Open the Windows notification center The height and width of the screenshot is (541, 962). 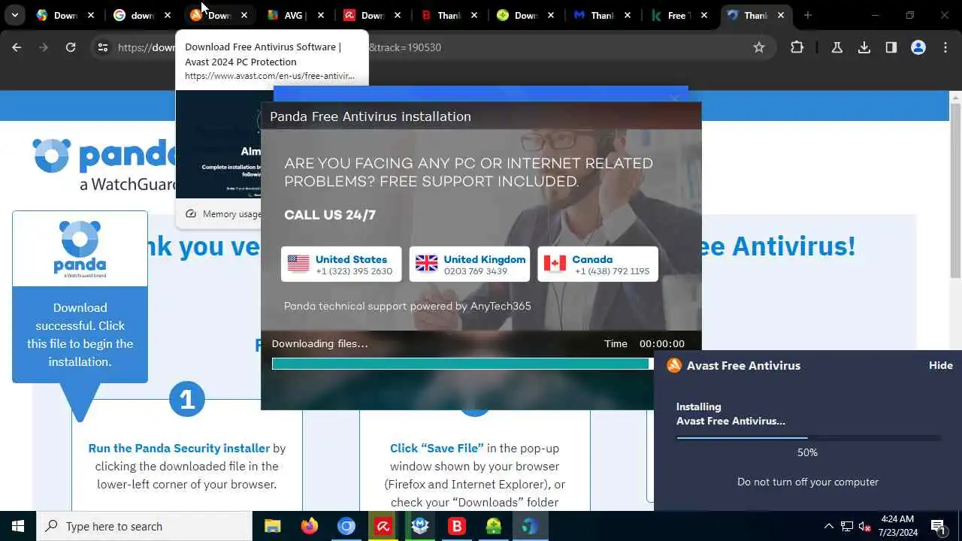pos(939,526)
